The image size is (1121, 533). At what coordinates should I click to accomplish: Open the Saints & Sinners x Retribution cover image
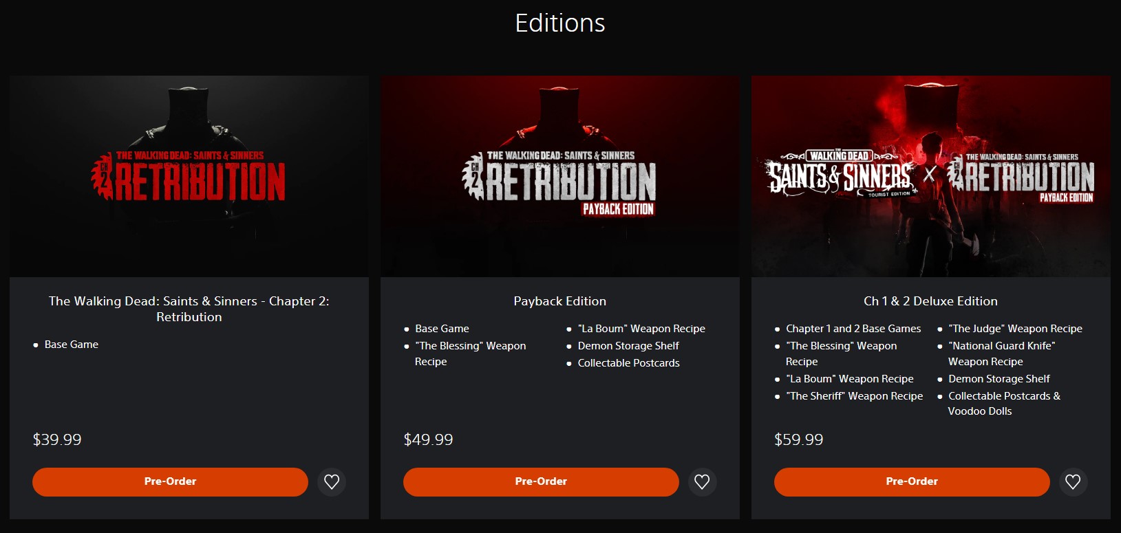(930, 176)
